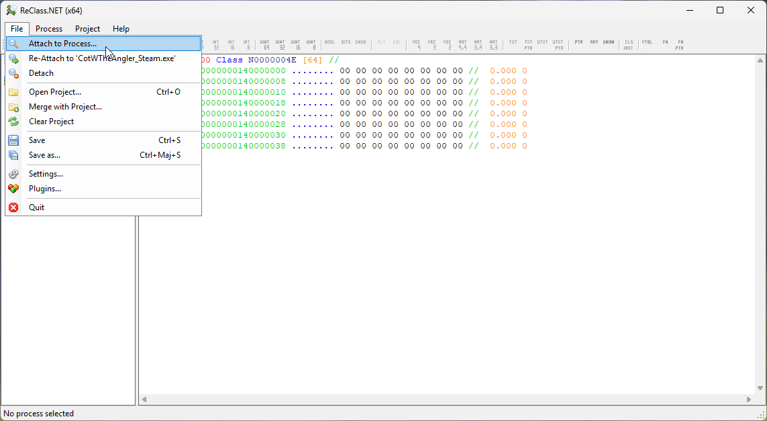Choose Quit to exit ReClass.NET
This screenshot has height=421, width=767.
point(103,207)
